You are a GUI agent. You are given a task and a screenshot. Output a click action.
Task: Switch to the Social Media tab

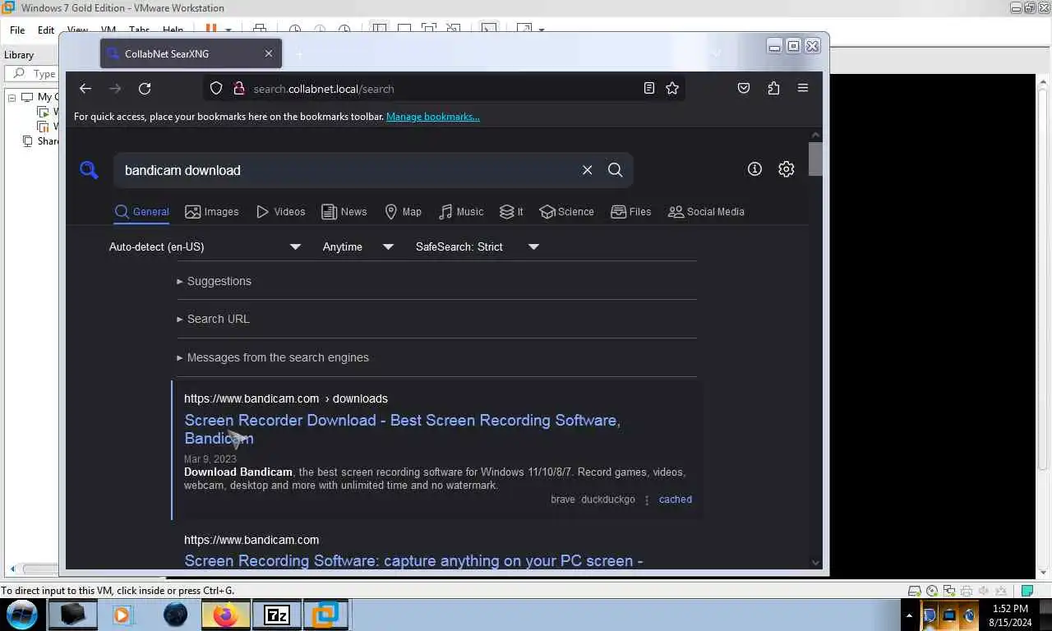pos(706,211)
